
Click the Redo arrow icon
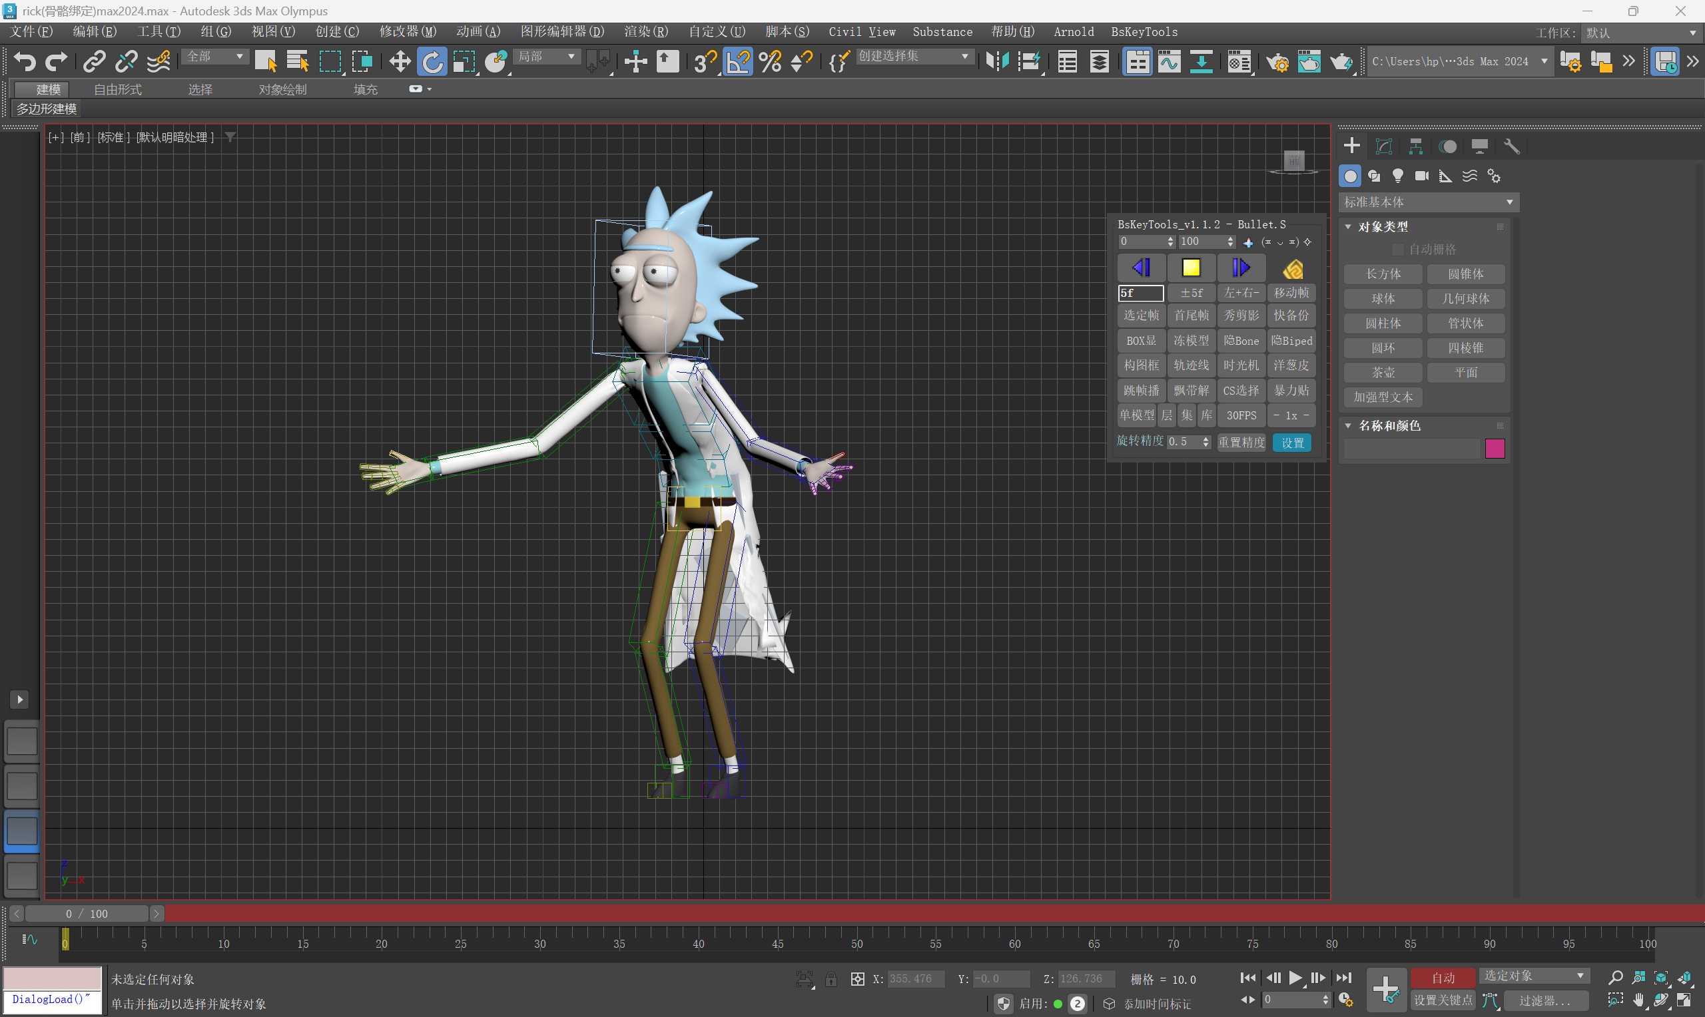tap(56, 62)
